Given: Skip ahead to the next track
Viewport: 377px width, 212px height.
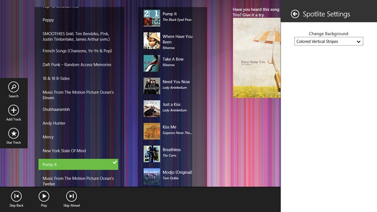Looking at the screenshot, I should [x=72, y=197].
